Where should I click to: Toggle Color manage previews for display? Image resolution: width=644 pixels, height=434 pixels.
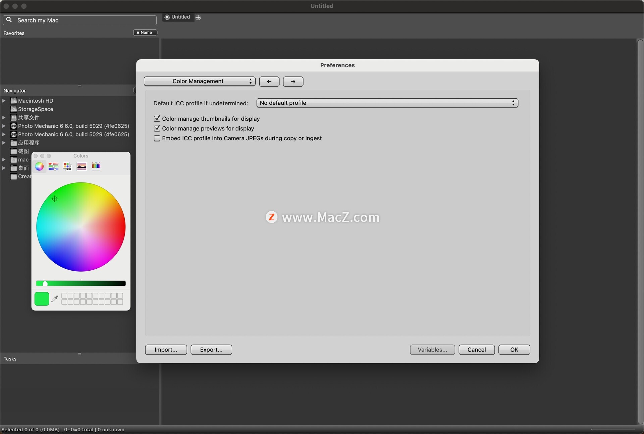[x=157, y=128]
